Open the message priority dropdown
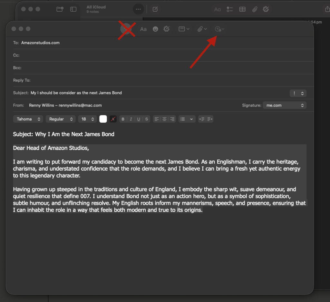This screenshot has height=302, width=330. point(298,93)
